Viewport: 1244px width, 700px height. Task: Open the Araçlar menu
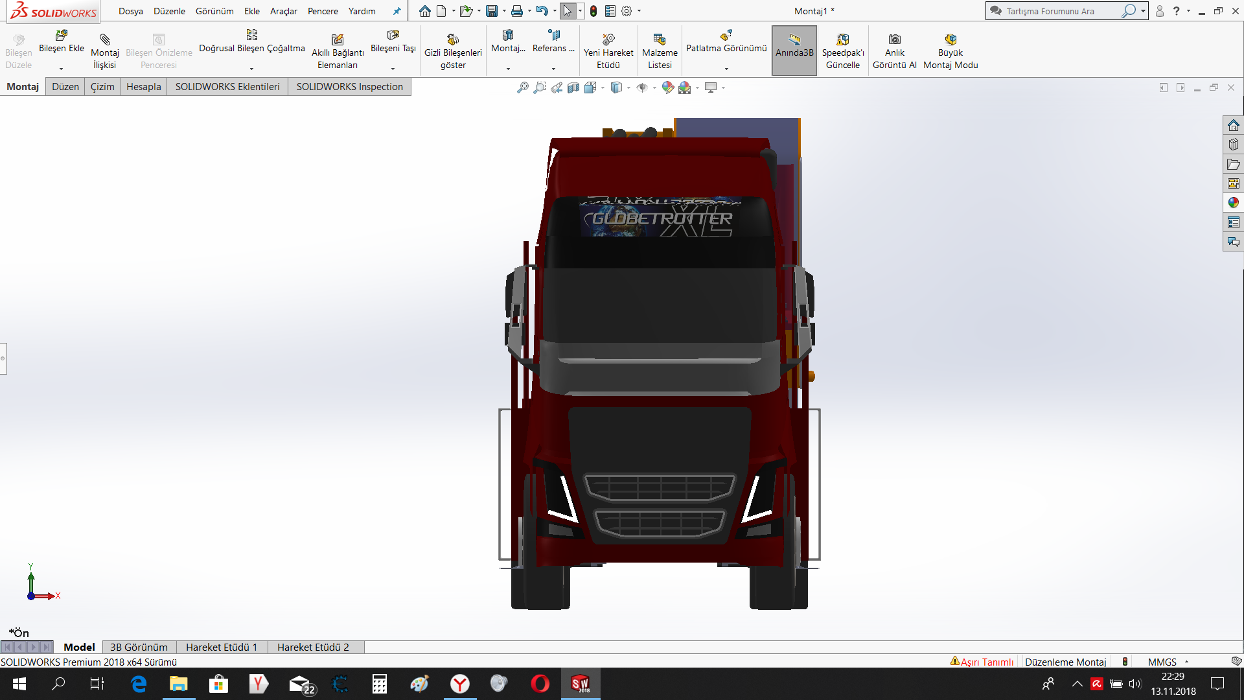(x=284, y=11)
